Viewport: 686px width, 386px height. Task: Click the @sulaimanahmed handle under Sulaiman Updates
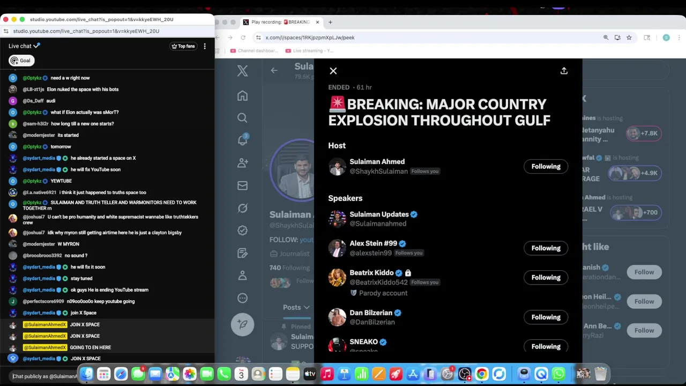pos(378,224)
